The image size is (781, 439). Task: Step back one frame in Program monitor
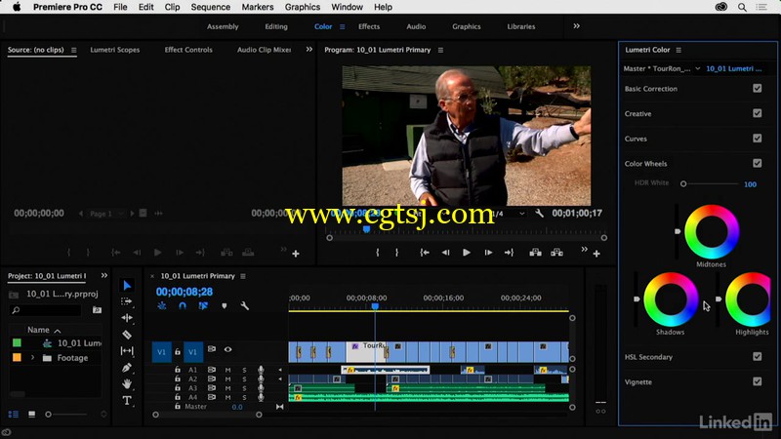[445, 253]
